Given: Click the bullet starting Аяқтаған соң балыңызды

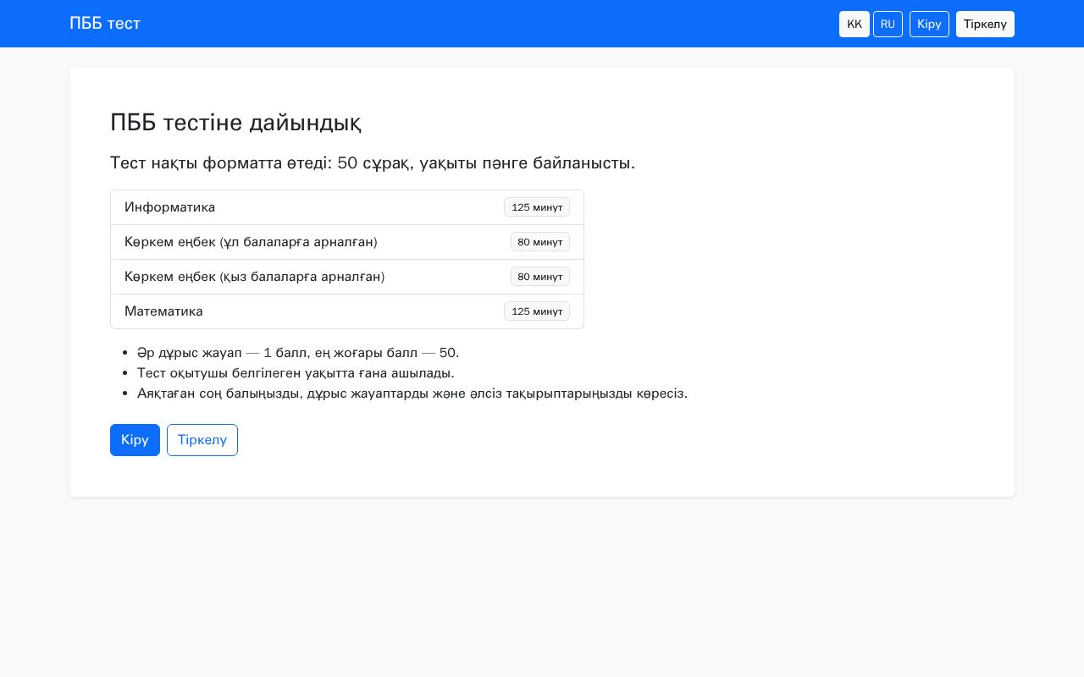Looking at the screenshot, I should click(x=412, y=394).
